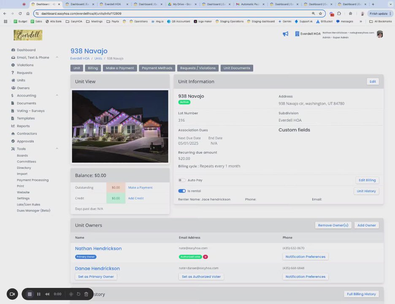Delete the recording with trash icon
Viewport: 395px width, 304px height.
[86, 294]
